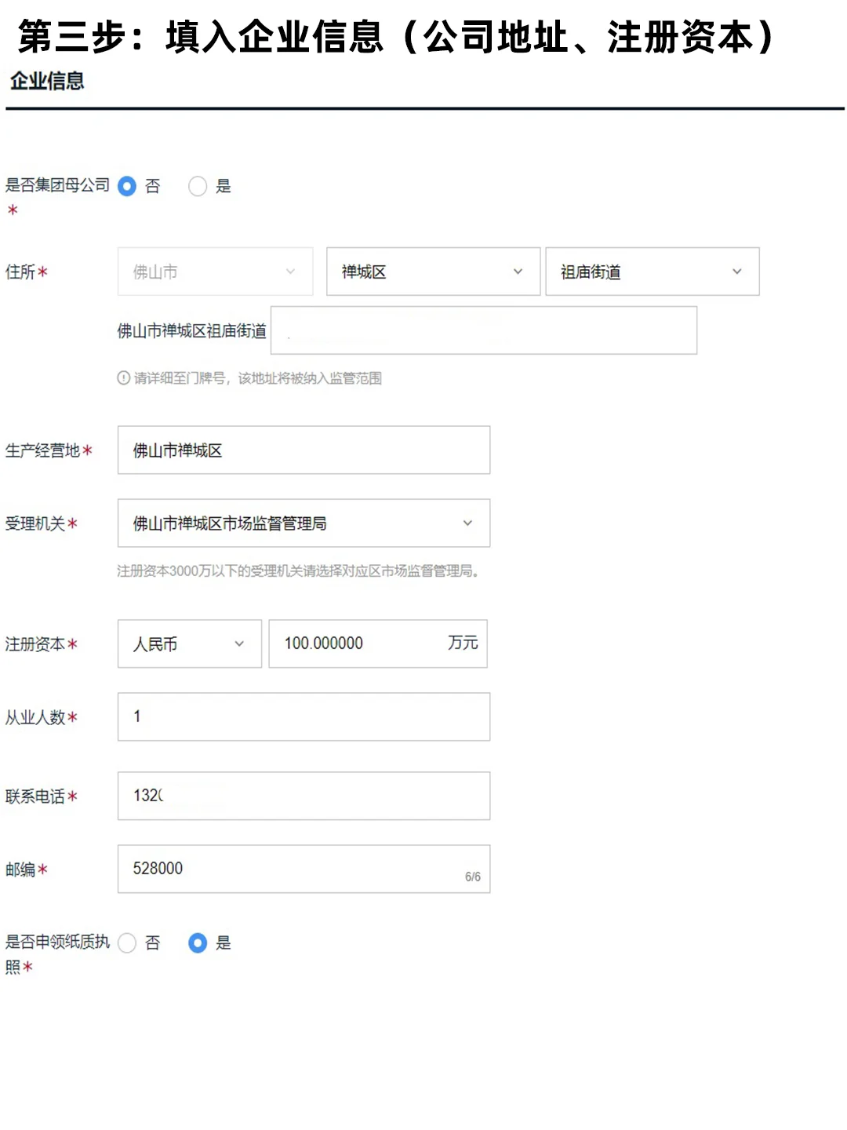
Task: Expand the 禅城区 district dropdown
Action: tap(433, 272)
